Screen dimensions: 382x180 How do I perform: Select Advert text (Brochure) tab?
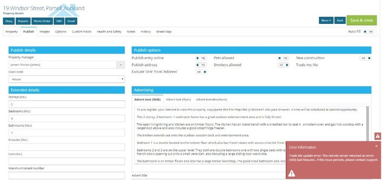(212, 100)
